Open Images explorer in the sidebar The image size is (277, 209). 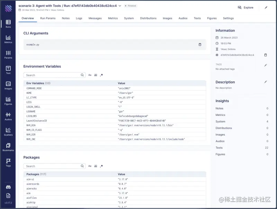click(8, 86)
